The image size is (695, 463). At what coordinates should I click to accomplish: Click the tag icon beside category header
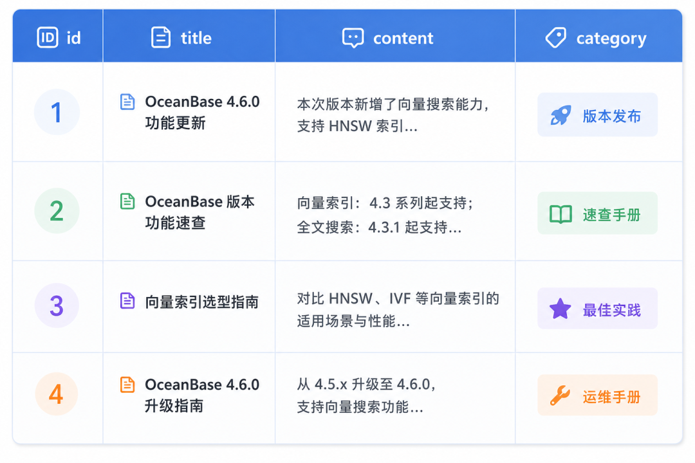[555, 38]
